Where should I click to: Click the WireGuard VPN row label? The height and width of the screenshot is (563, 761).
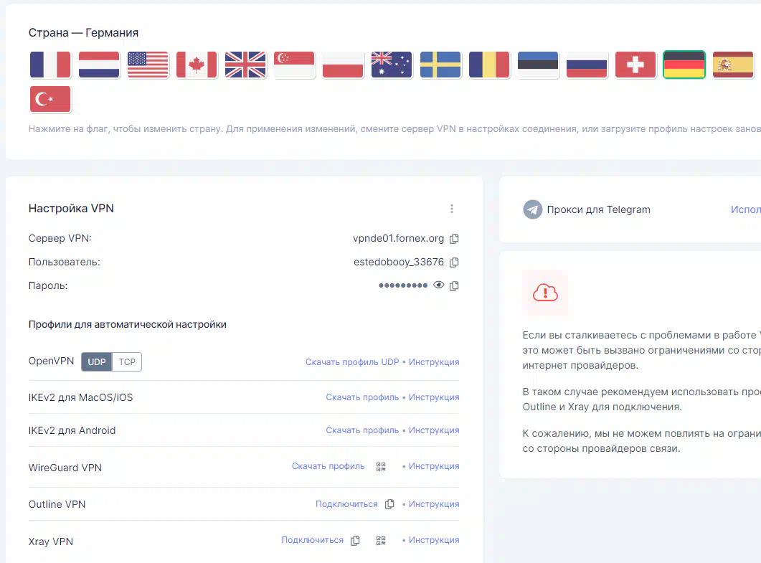click(65, 468)
